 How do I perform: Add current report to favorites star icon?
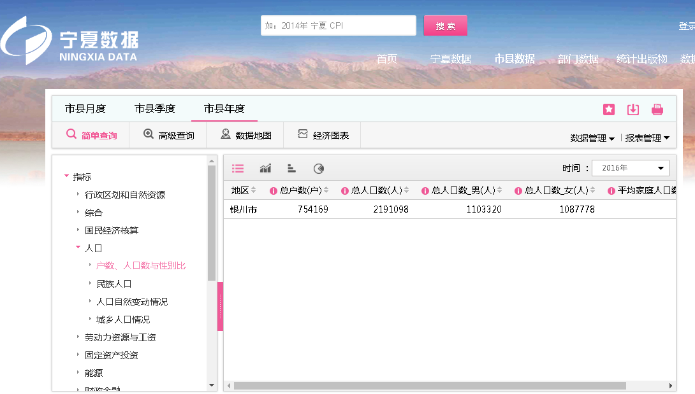coord(609,109)
